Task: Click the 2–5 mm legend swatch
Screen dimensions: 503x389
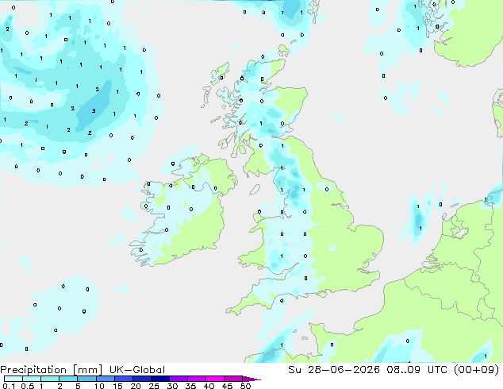Action: click(x=68, y=379)
